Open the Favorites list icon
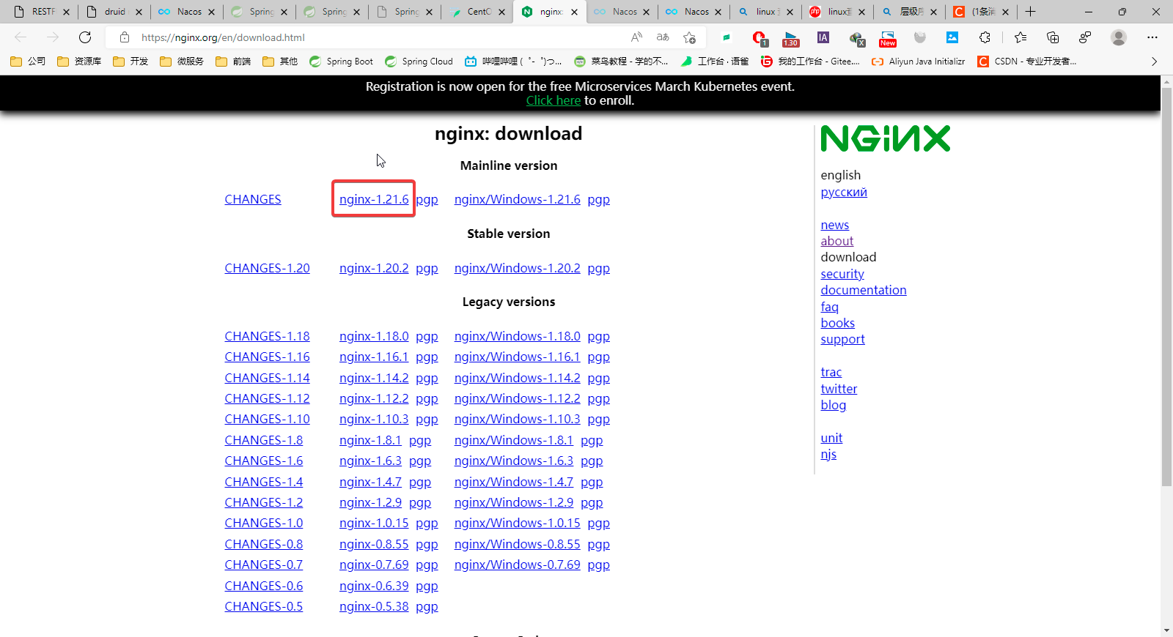 [x=1020, y=37]
